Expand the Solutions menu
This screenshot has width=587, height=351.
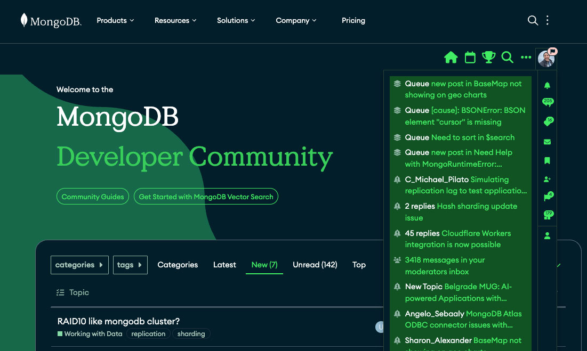236,21
